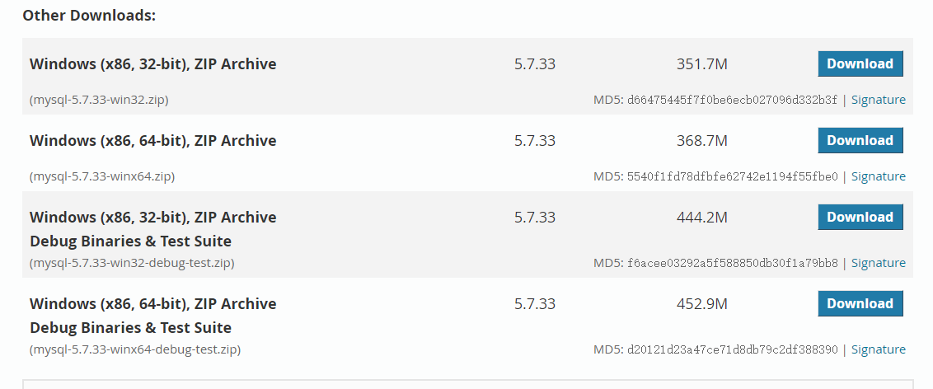Open Signature link for winx64-debug-test.zip

(x=879, y=349)
